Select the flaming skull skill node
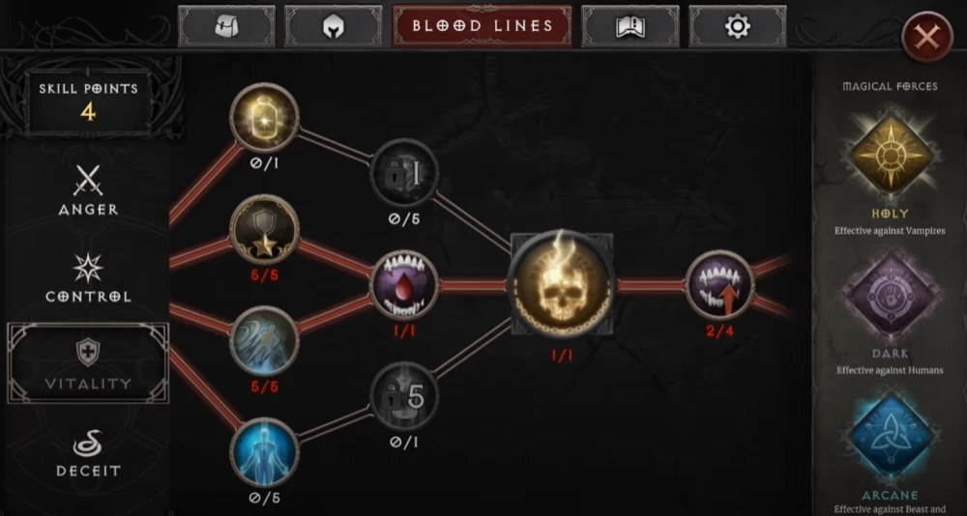This screenshot has height=516, width=967. point(562,284)
